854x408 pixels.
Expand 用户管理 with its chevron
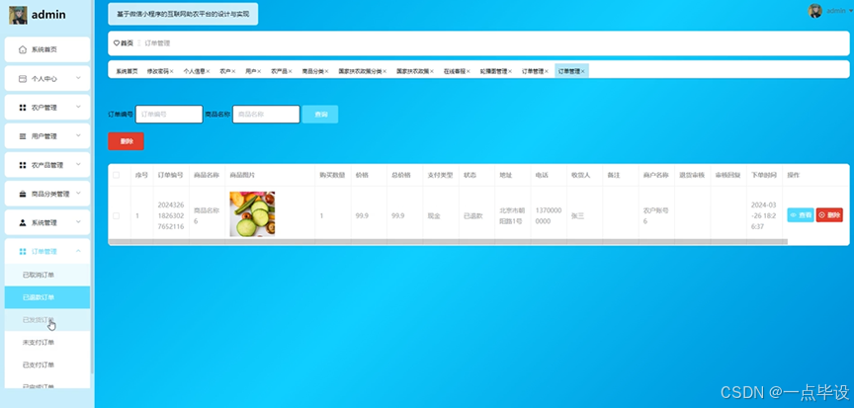(78, 136)
